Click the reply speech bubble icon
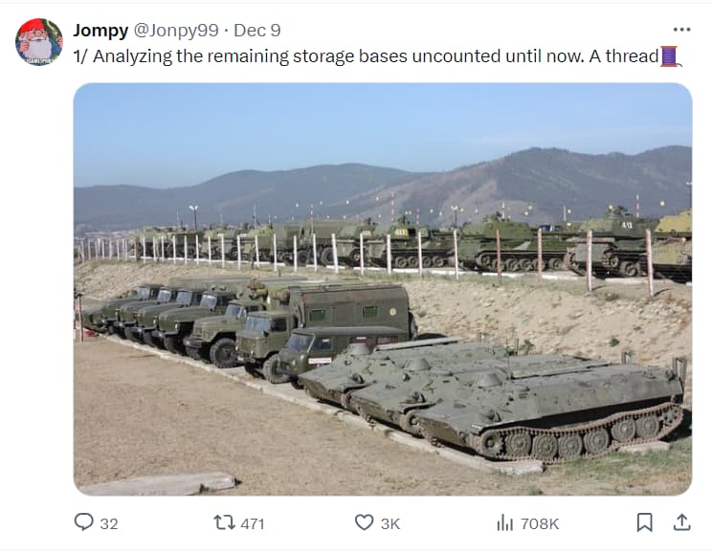 click(84, 522)
